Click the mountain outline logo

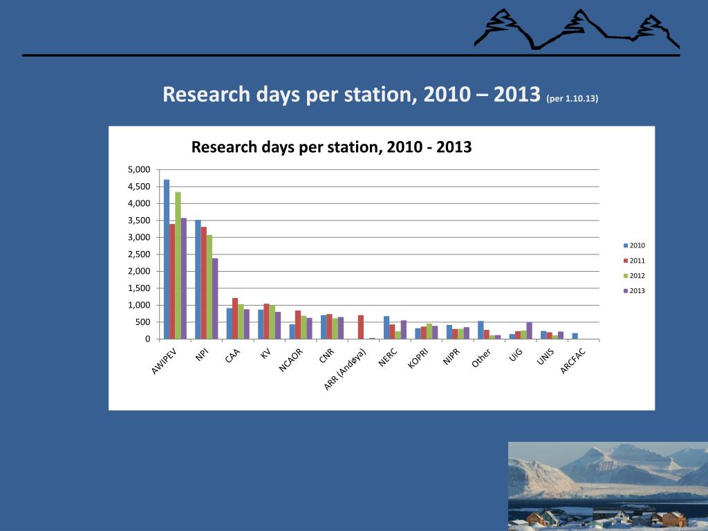tap(577, 29)
